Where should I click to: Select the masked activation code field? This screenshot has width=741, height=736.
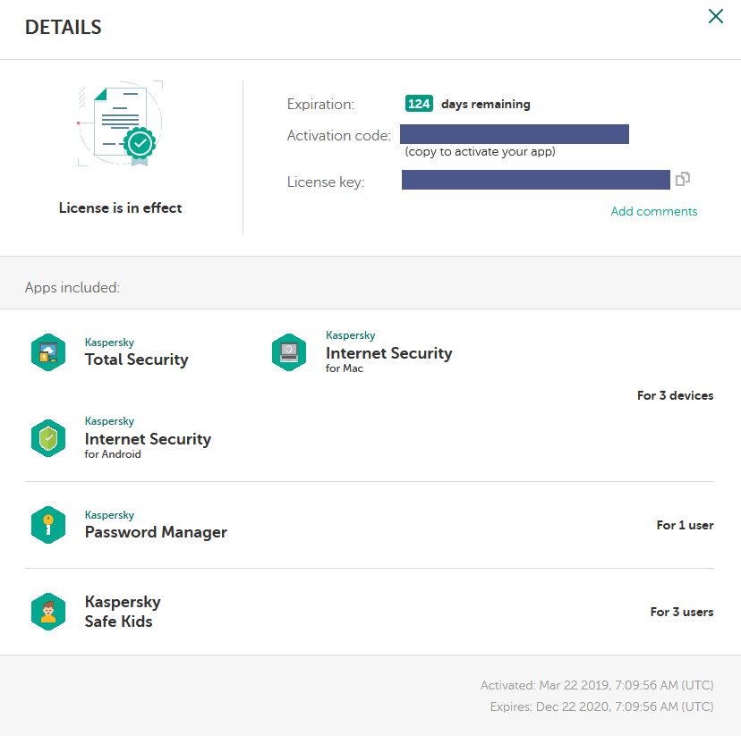[515, 135]
